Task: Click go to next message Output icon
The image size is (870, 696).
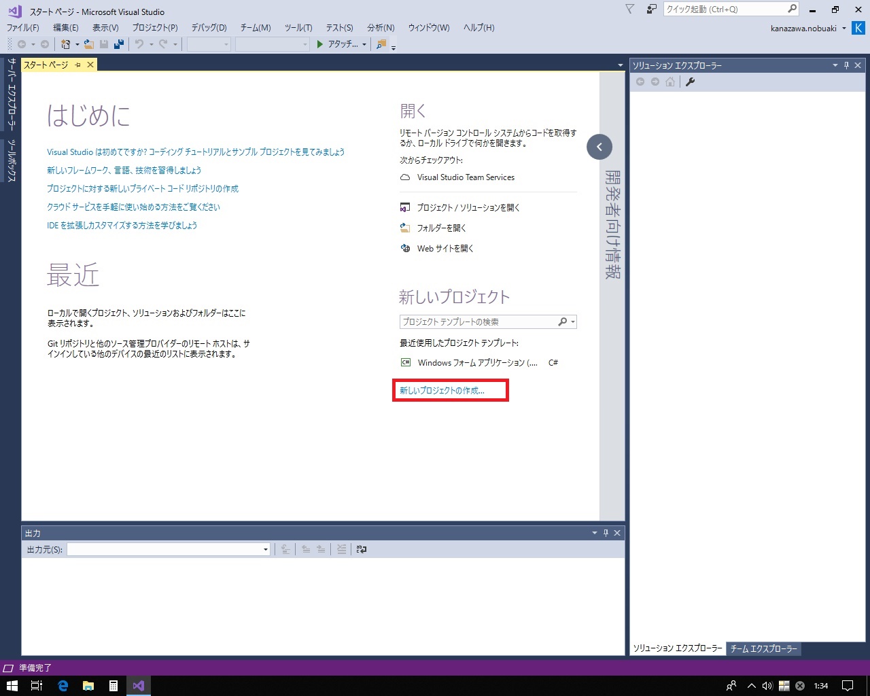Action: pyautogui.click(x=321, y=549)
